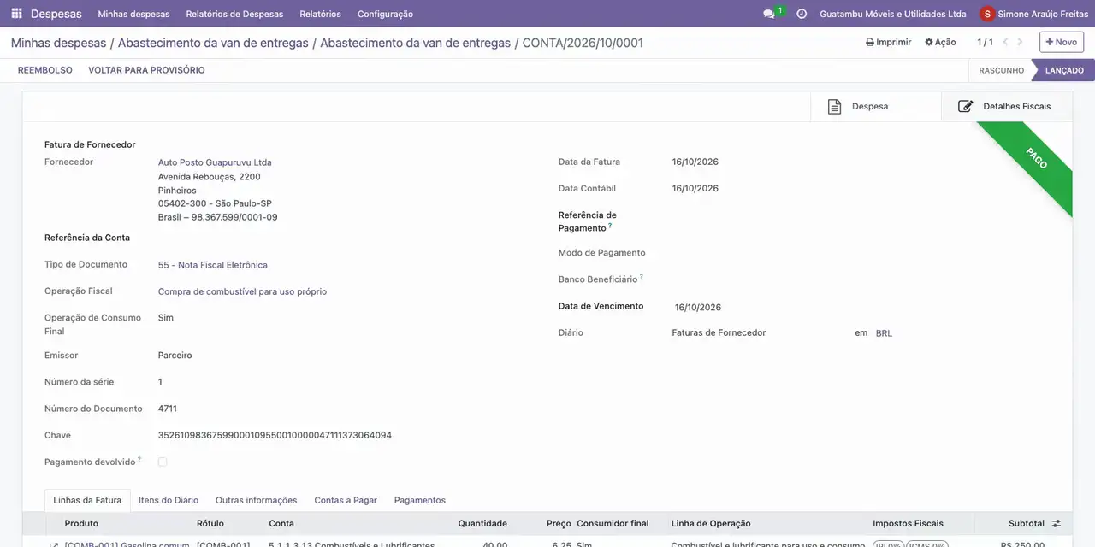Toggle Pagamento devolvido checkbox
The image size is (1095, 547).
click(163, 462)
